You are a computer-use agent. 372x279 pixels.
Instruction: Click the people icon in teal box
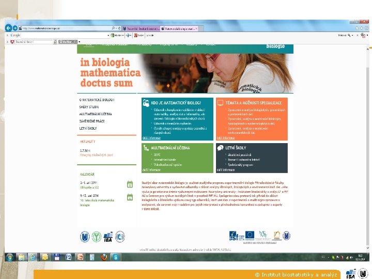point(146,103)
